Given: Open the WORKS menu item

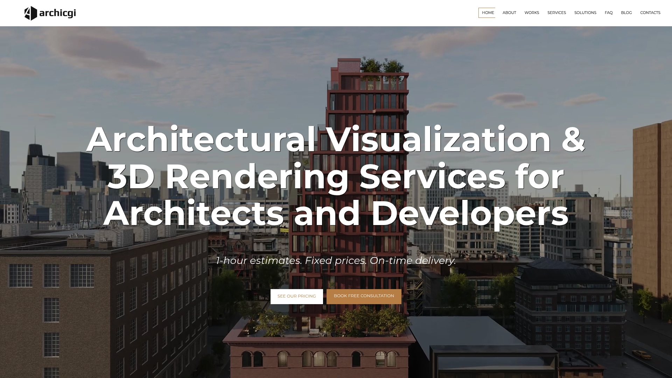Looking at the screenshot, I should (x=532, y=13).
